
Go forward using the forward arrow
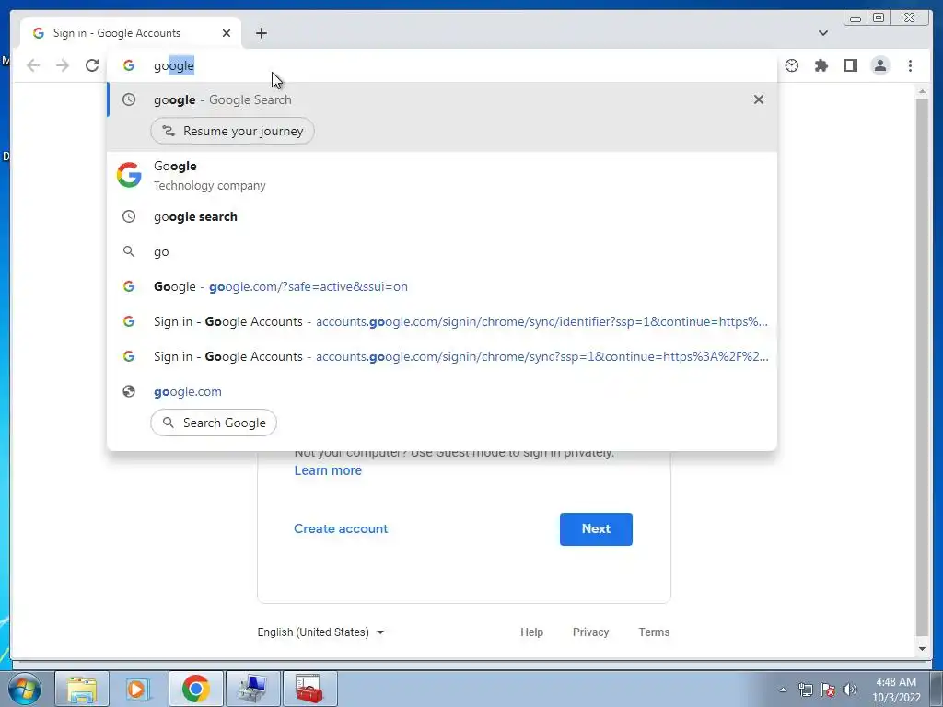[x=63, y=65]
